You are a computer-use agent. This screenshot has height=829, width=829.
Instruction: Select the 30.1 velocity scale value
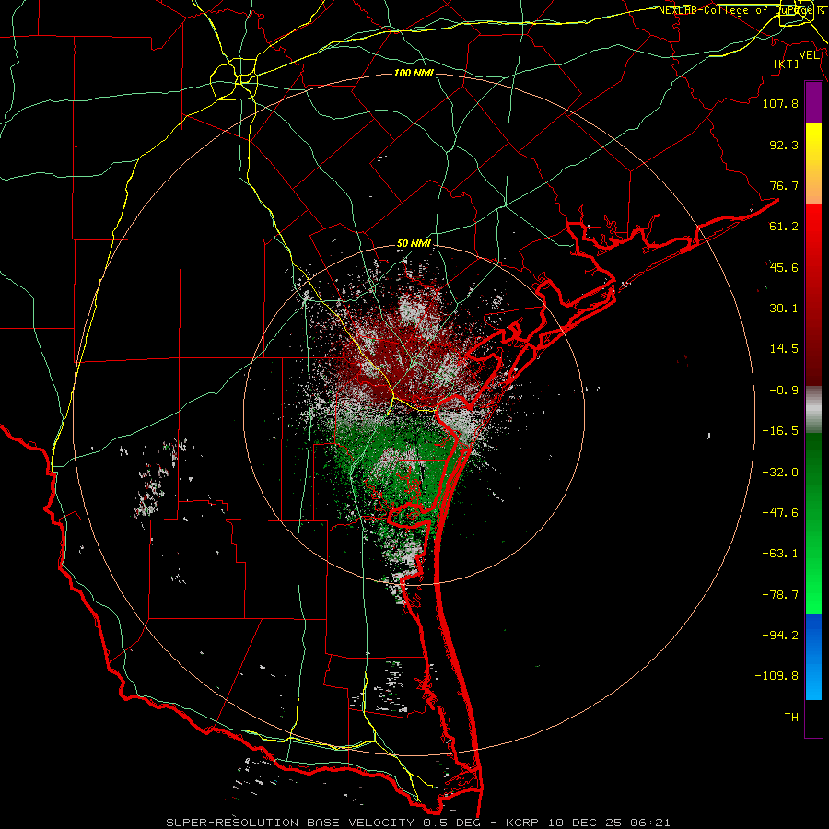click(x=784, y=309)
